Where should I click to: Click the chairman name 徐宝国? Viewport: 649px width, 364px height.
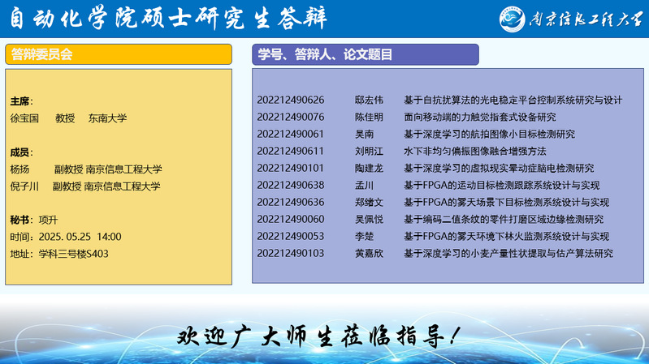24,118
